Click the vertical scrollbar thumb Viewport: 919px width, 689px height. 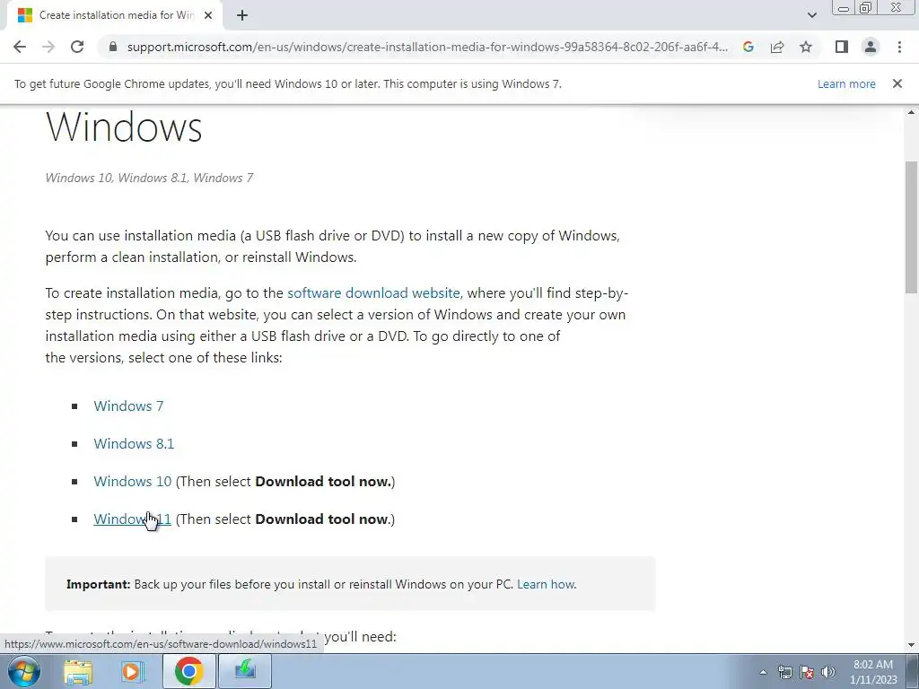coord(911,226)
